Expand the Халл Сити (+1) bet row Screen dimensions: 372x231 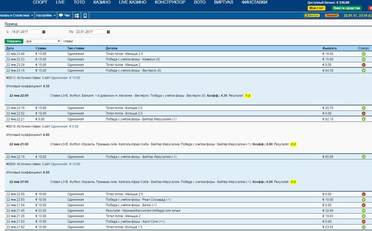(x=188, y=221)
